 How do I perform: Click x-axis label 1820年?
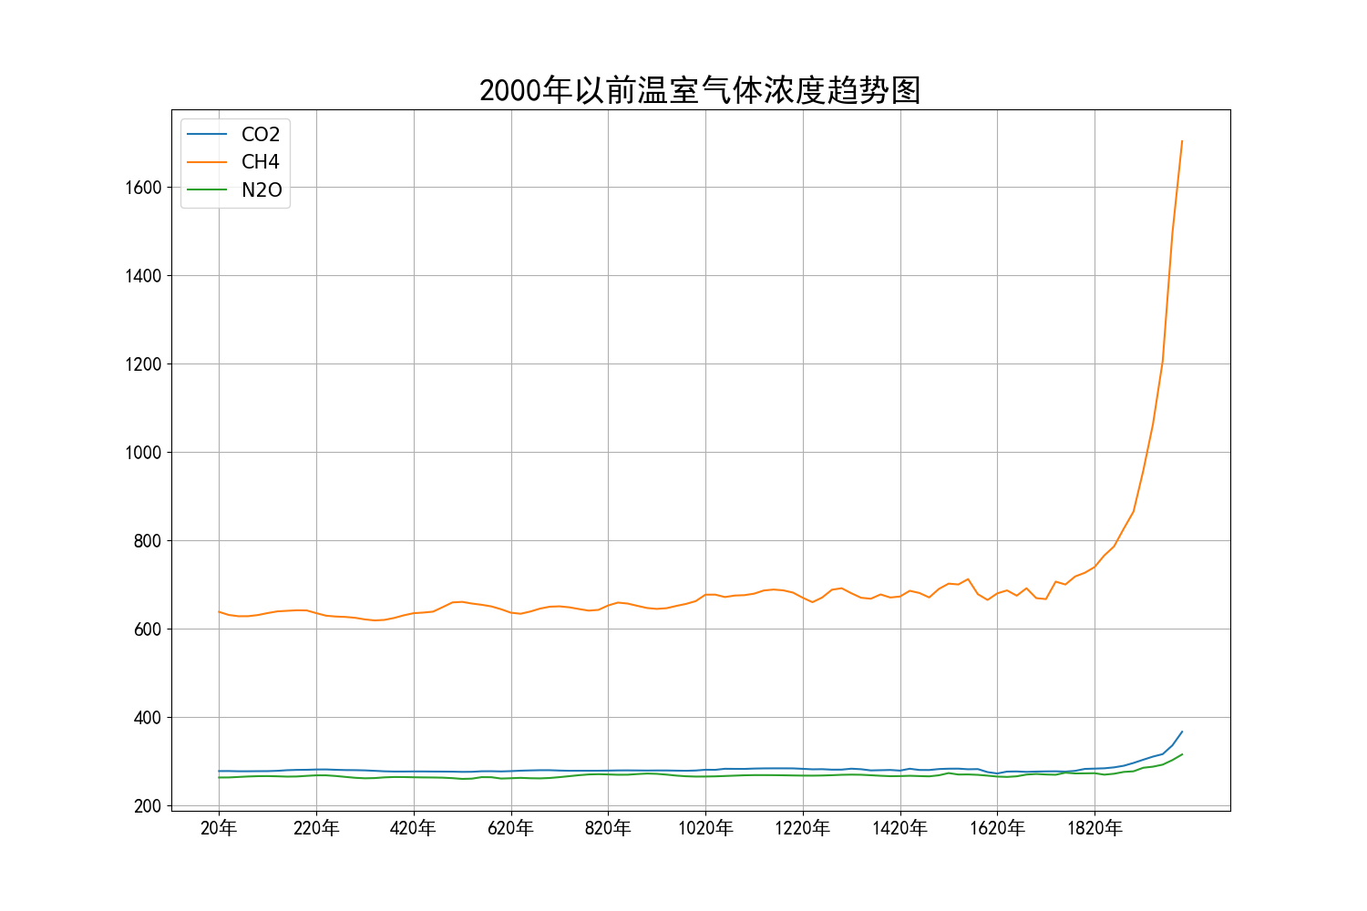click(x=1095, y=828)
